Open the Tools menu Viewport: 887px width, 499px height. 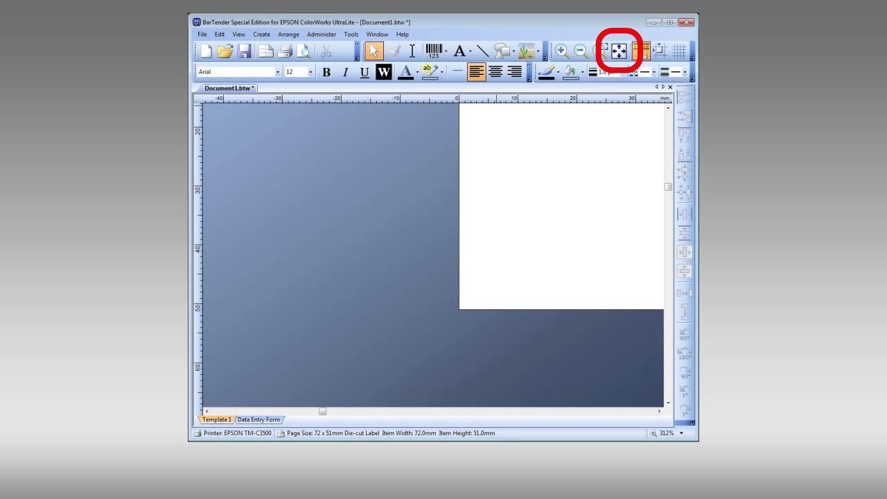pyautogui.click(x=351, y=34)
